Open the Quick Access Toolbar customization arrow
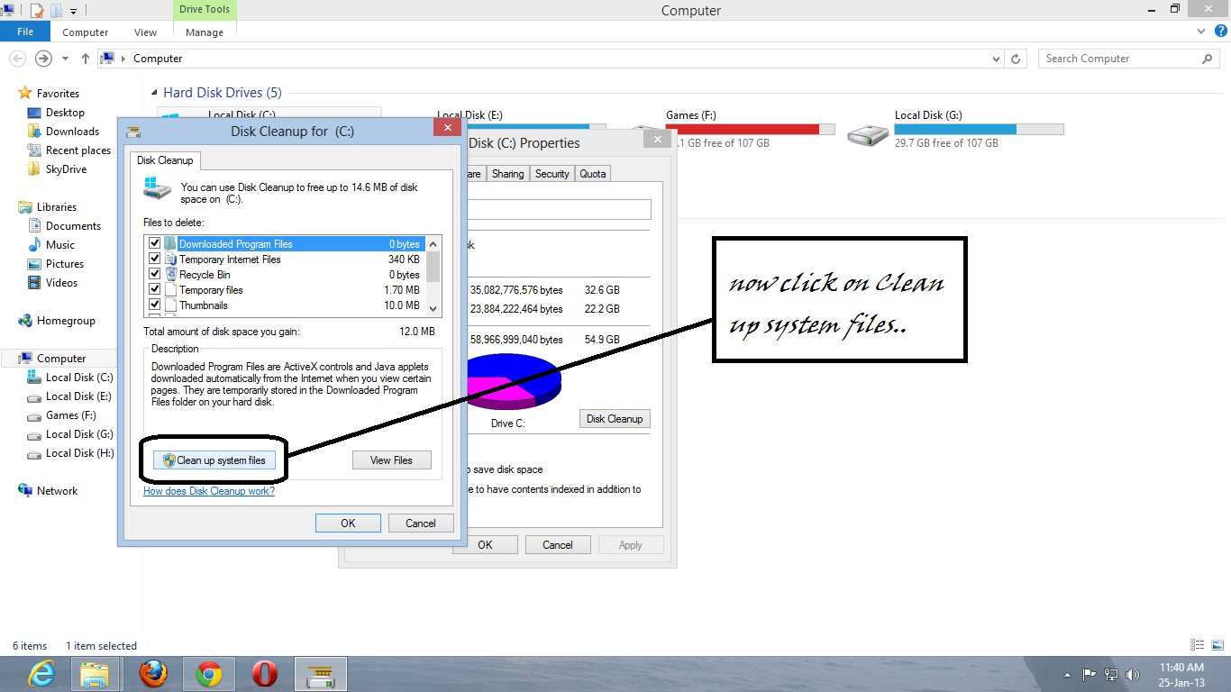The width and height of the screenshot is (1231, 692). [x=73, y=10]
